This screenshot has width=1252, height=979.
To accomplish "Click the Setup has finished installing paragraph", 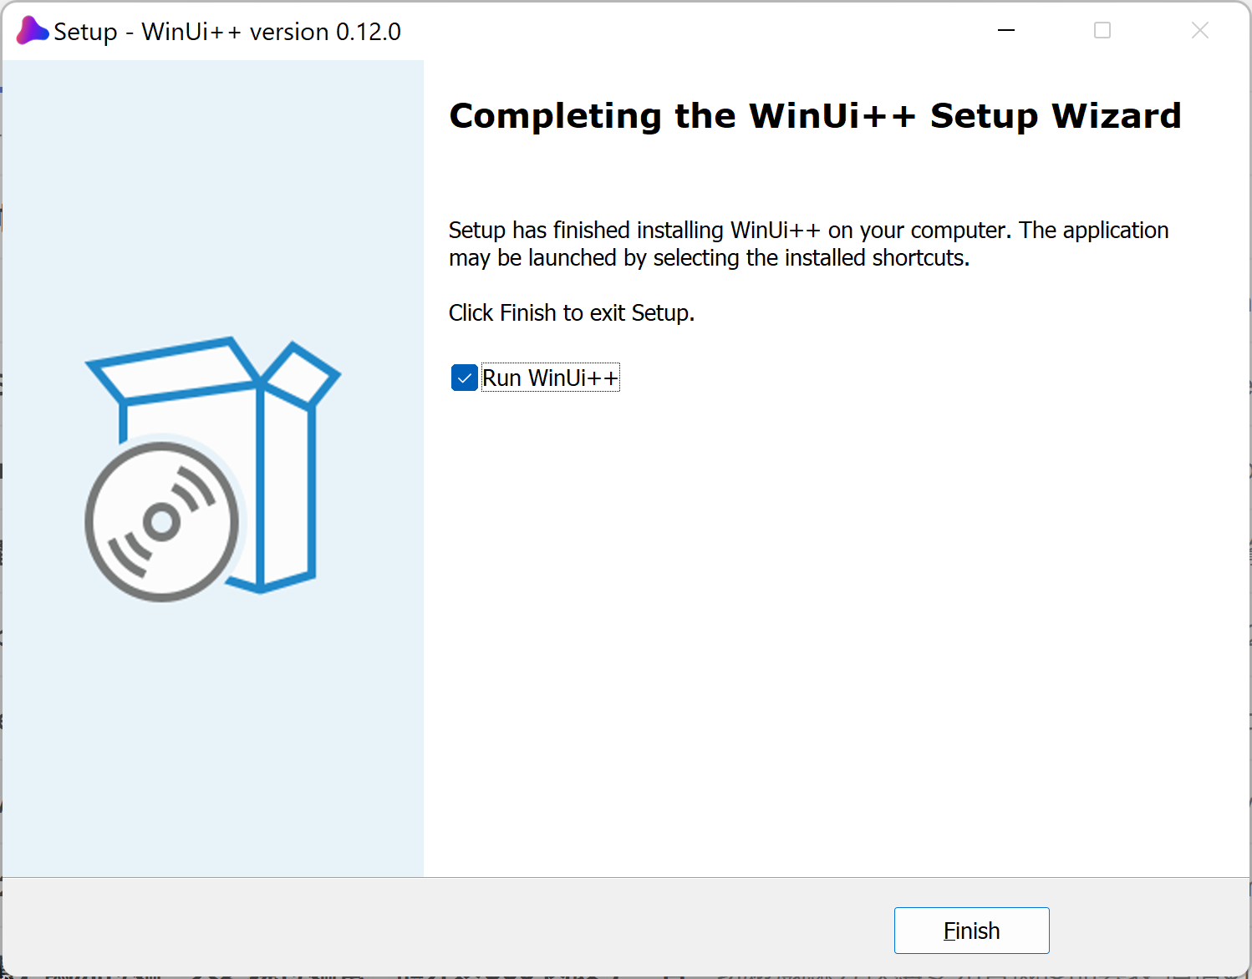I will tap(808, 231).
